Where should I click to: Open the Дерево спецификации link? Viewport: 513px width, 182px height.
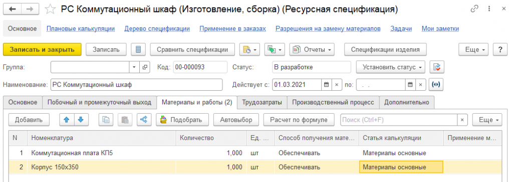click(x=157, y=28)
